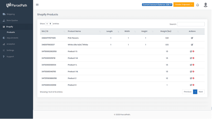
Task: Select the Products submenu item
Action: [11, 32]
